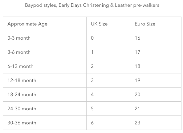Click the 'UK Size' column header
This screenshot has height=133, width=183.
pos(108,24)
